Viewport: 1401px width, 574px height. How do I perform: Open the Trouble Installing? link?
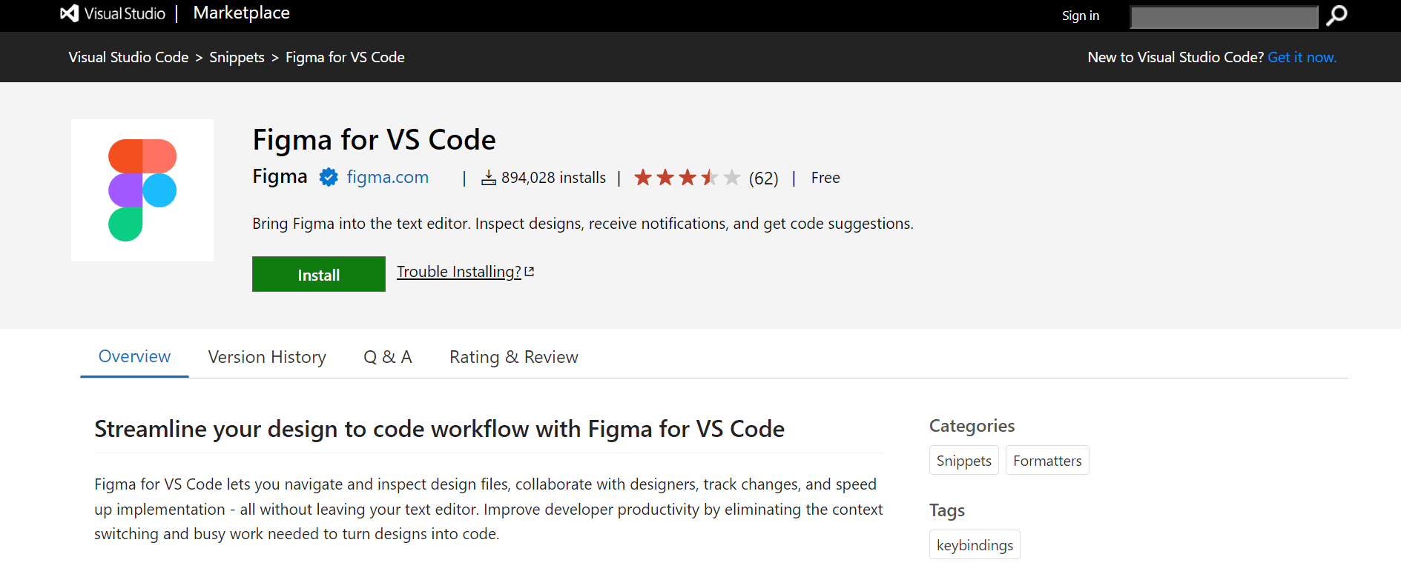[x=458, y=272]
